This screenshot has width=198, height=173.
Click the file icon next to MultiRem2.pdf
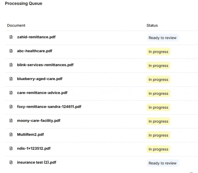click(x=11, y=135)
